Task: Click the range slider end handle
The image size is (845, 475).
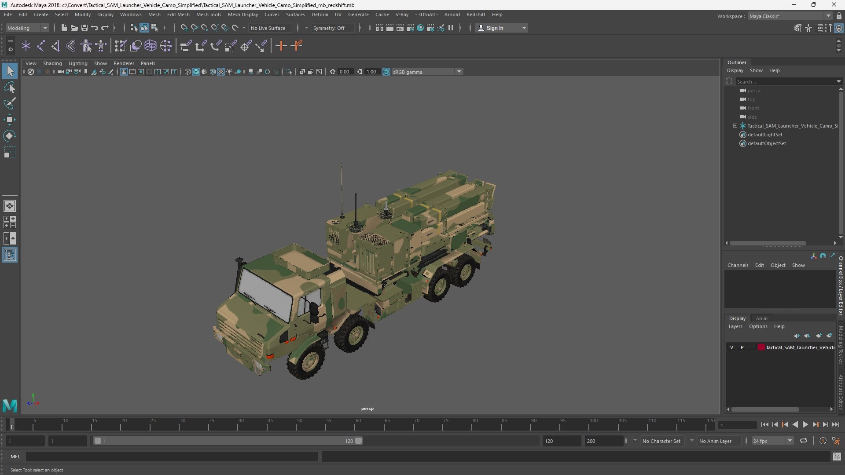Action: (359, 441)
